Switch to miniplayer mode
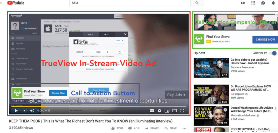The width and height of the screenshot is (278, 133). point(167,111)
